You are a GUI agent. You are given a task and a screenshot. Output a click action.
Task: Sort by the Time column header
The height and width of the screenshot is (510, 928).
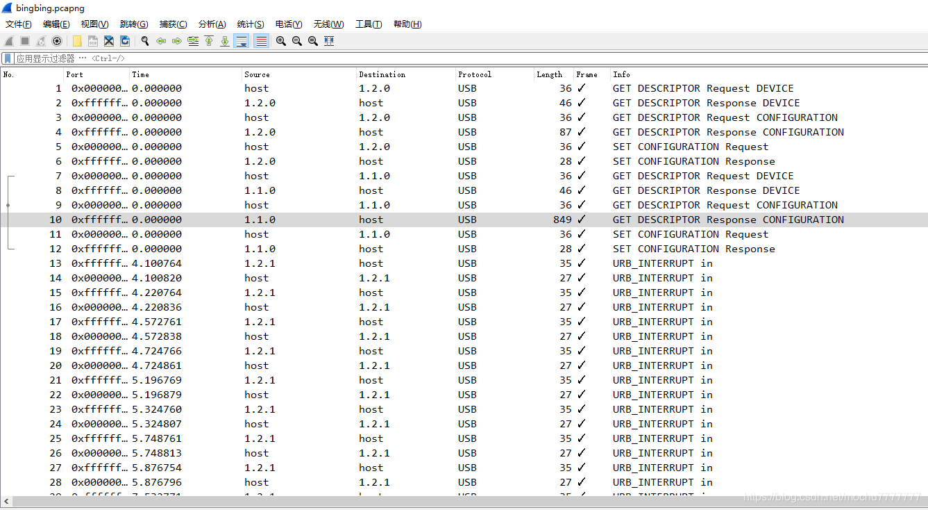(185, 74)
